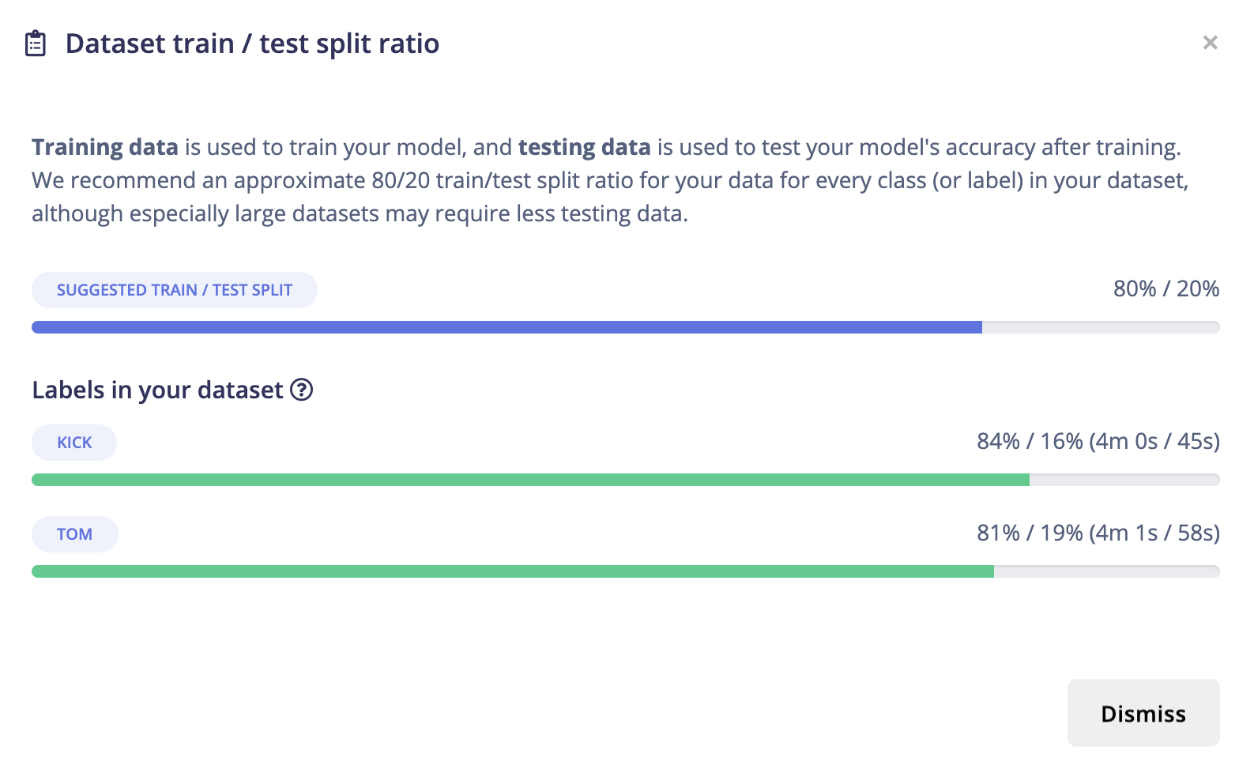Close the dialog with the X icon
Image resolution: width=1254 pixels, height=769 pixels.
tap(1210, 43)
